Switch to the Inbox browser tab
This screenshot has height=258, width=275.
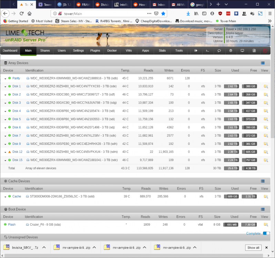point(159,4)
